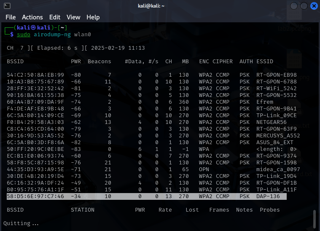Click the ESSID Efrem

click(x=265, y=102)
